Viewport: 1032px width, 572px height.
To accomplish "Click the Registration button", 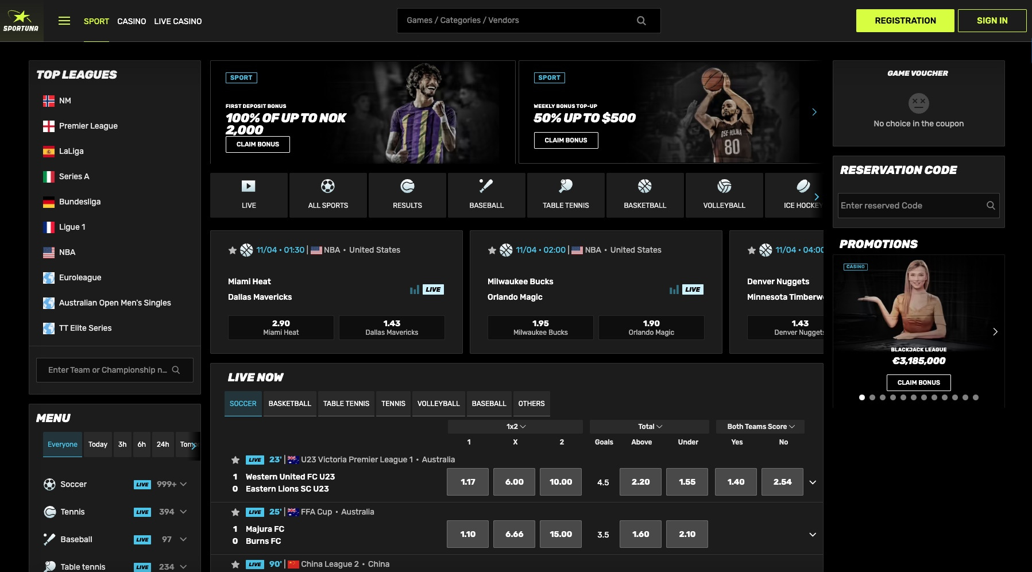I will coord(905,20).
